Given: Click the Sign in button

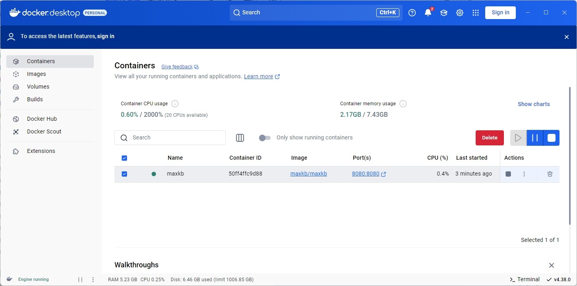Looking at the screenshot, I should 500,13.
